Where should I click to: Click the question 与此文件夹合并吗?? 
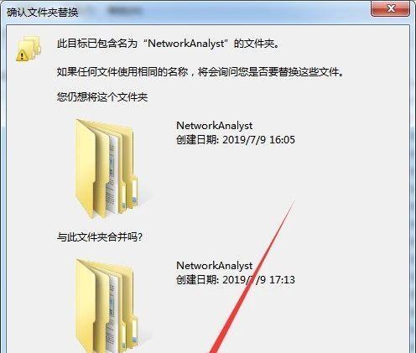100,237
